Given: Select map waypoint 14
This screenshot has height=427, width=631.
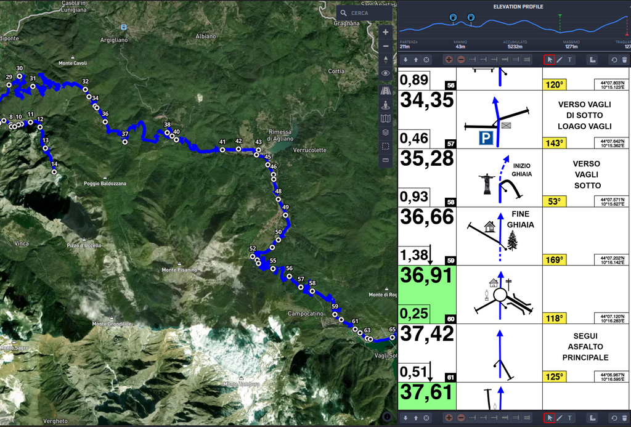Looking at the screenshot, I should click(x=54, y=172).
